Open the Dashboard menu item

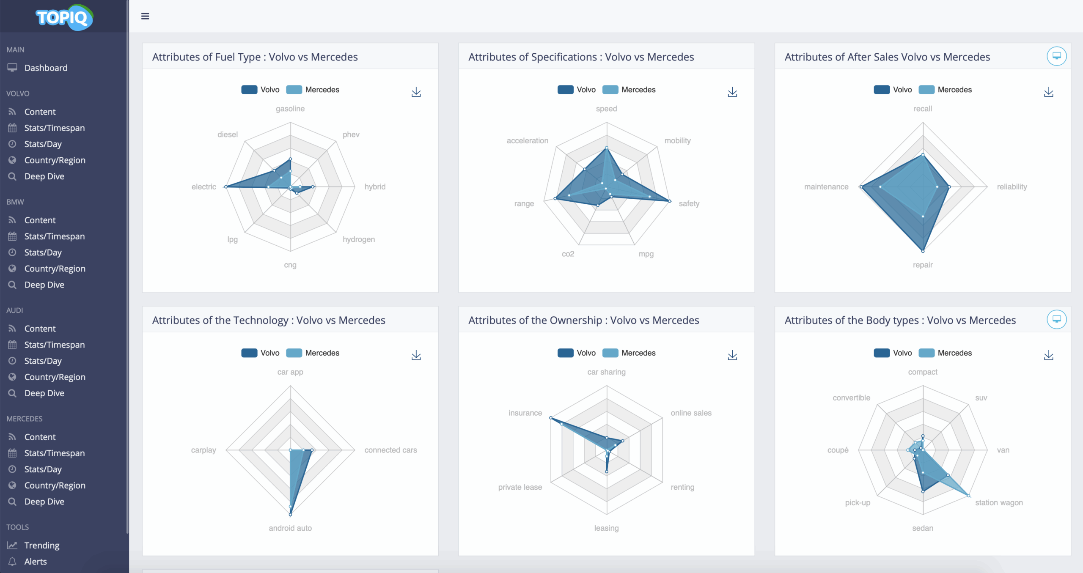point(46,68)
